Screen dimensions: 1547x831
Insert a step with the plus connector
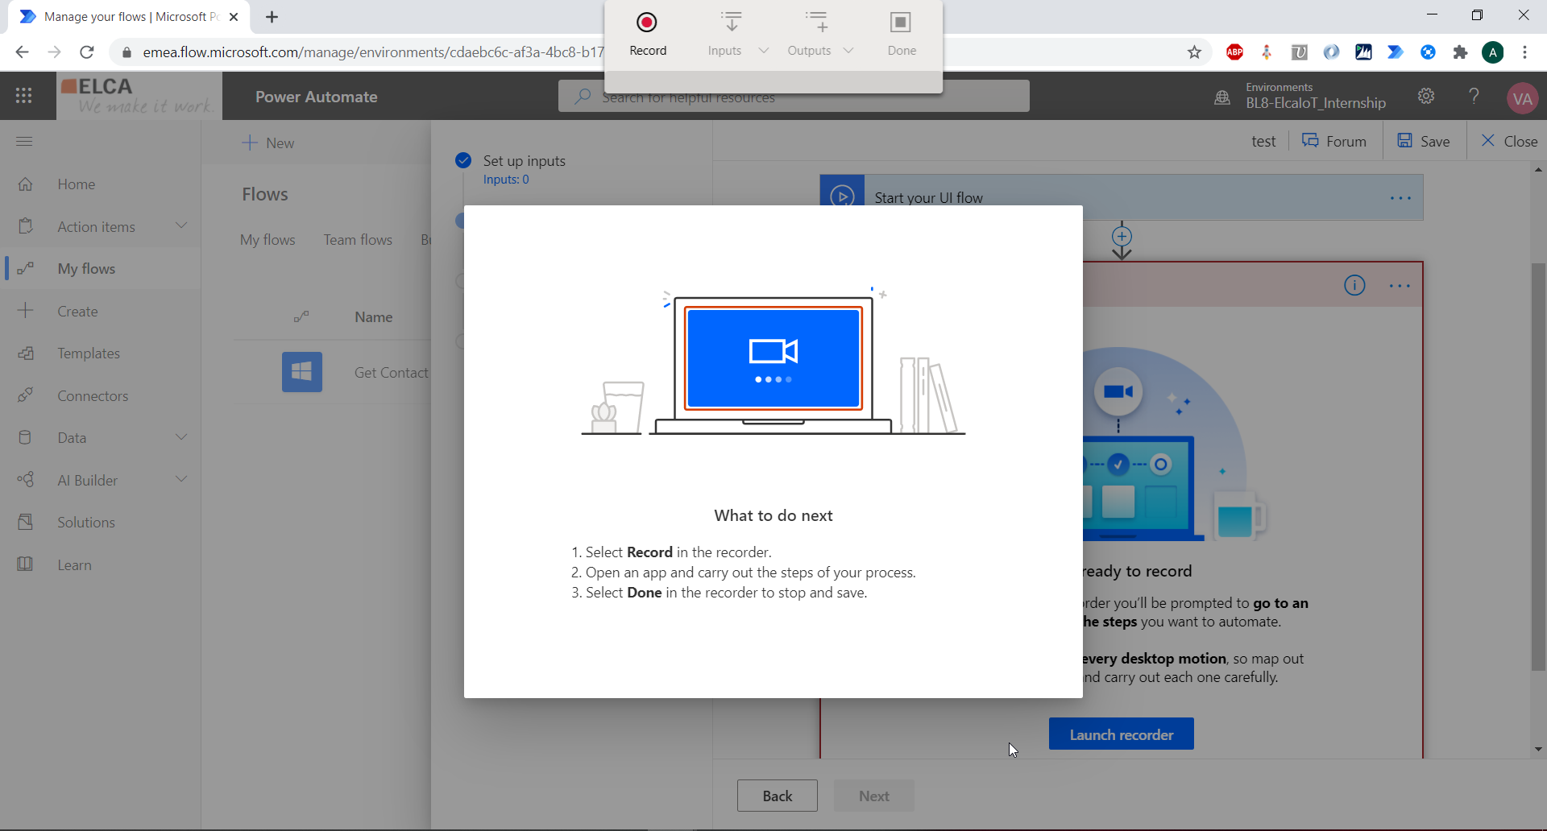(x=1122, y=237)
